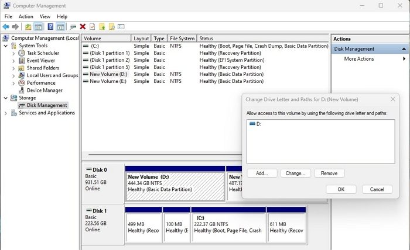Click the Add... button in dialog
The height and width of the screenshot is (250, 410).
[262, 173]
